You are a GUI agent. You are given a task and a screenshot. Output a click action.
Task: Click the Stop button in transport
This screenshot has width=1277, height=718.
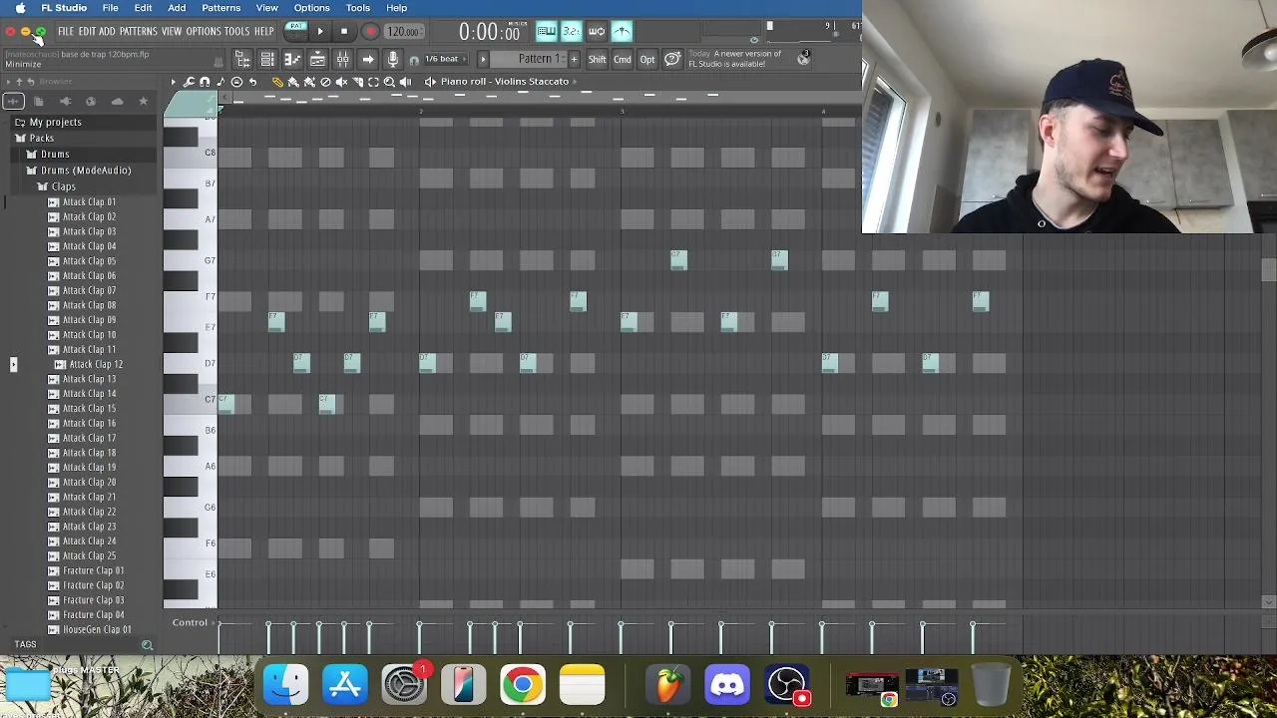344,32
